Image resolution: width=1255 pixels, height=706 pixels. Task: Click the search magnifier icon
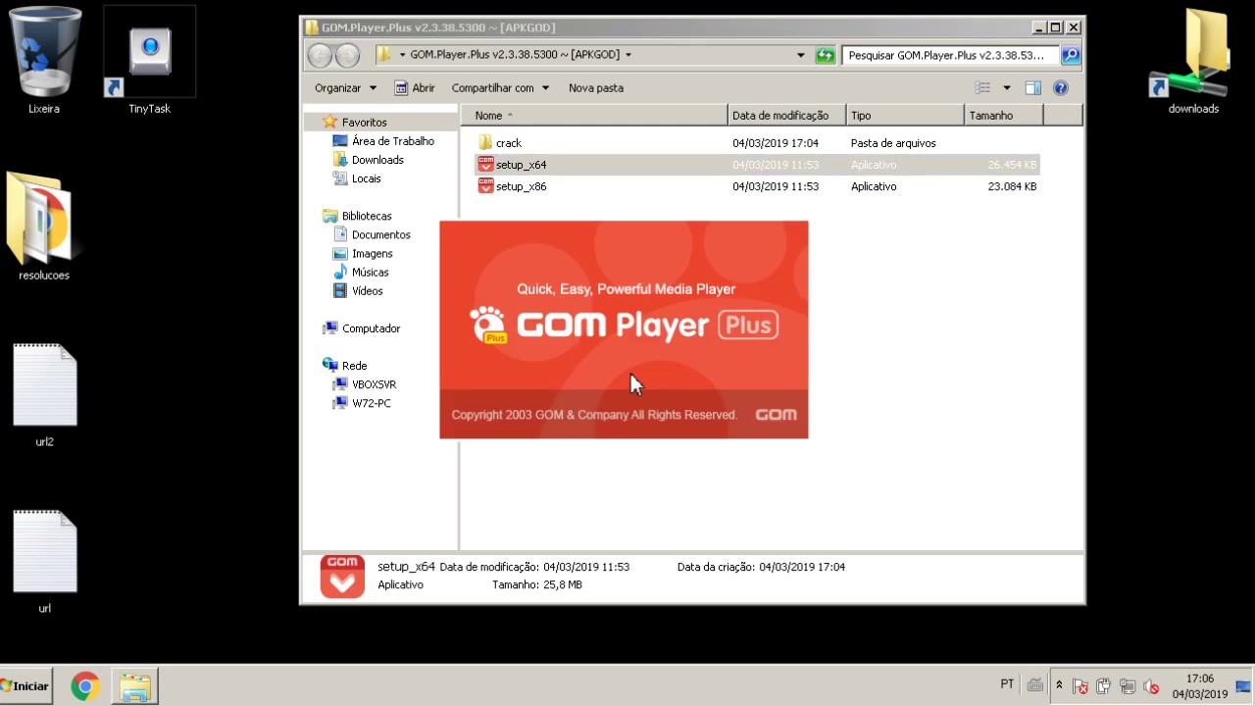[x=1071, y=55]
